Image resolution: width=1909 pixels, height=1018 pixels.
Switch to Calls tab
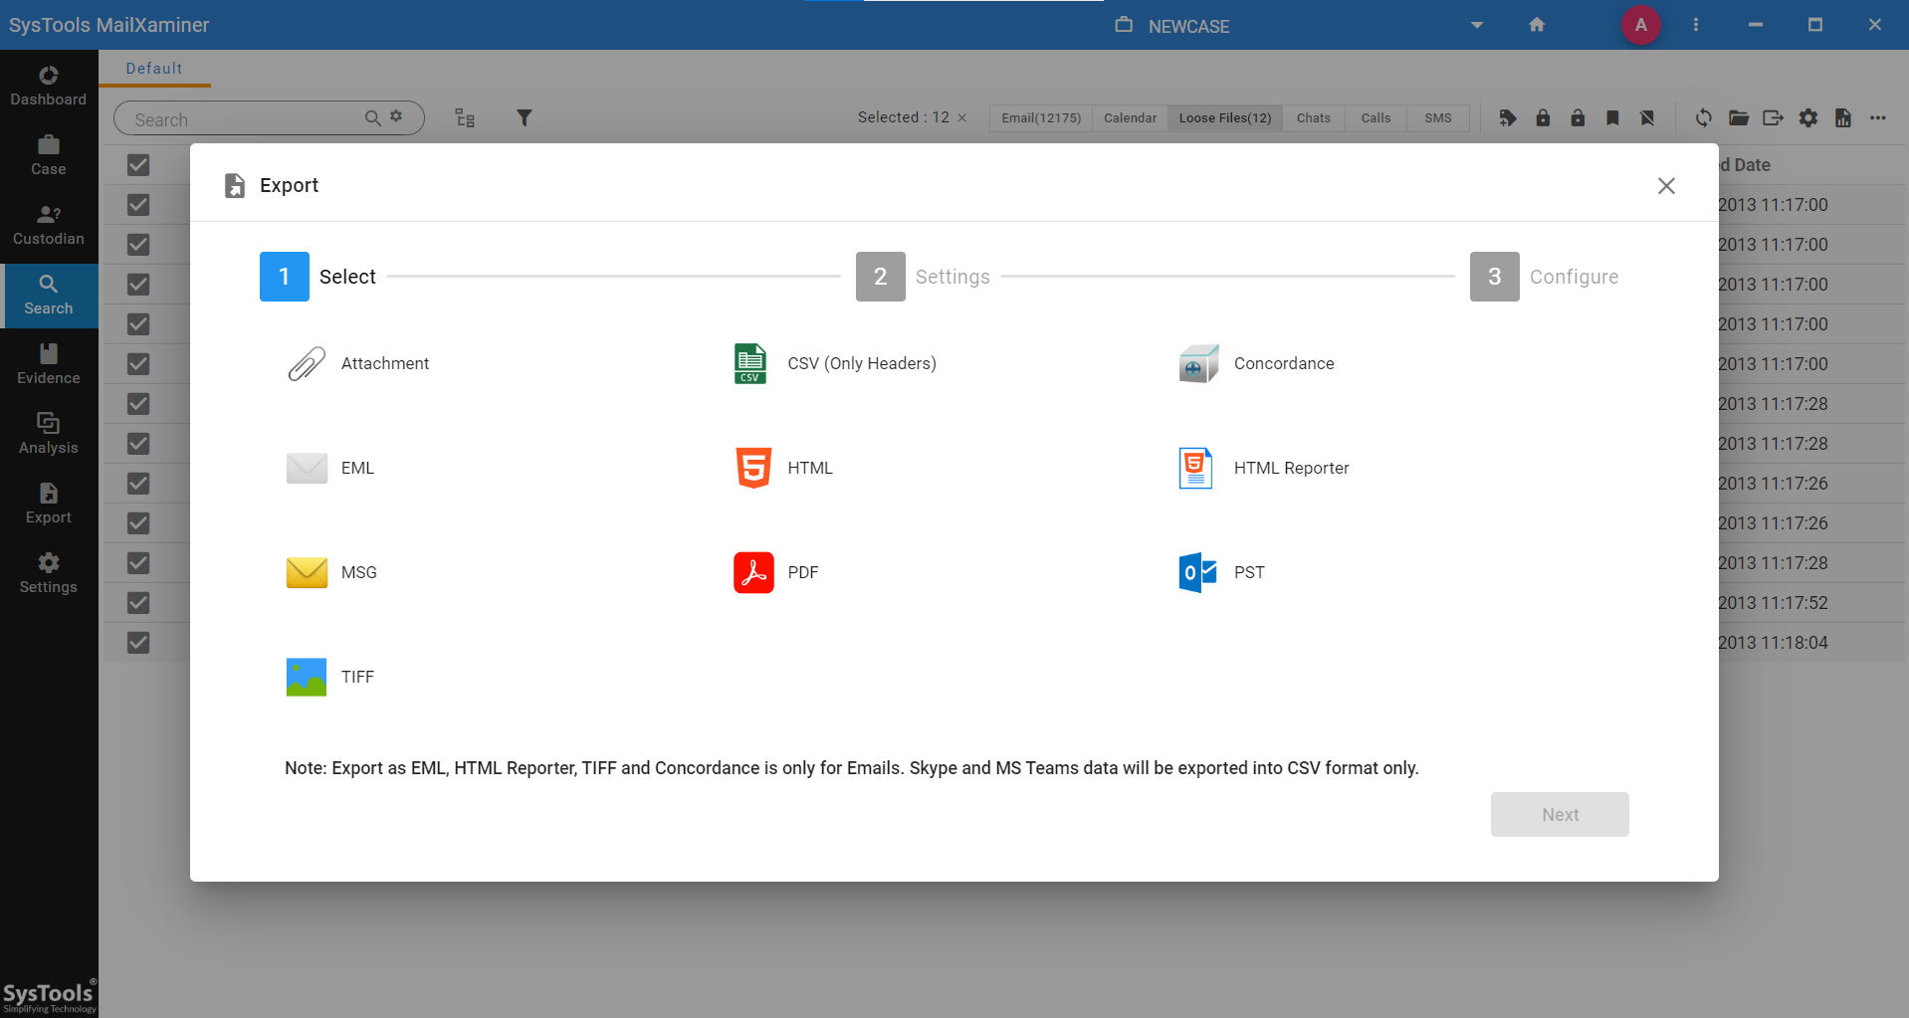point(1376,118)
